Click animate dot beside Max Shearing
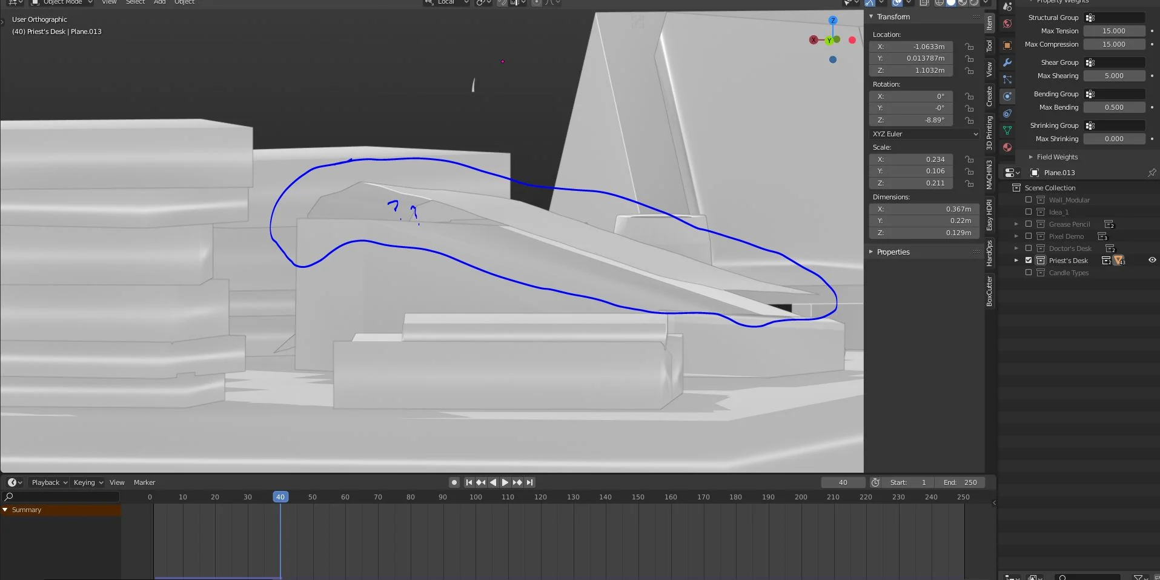 tap(1152, 76)
